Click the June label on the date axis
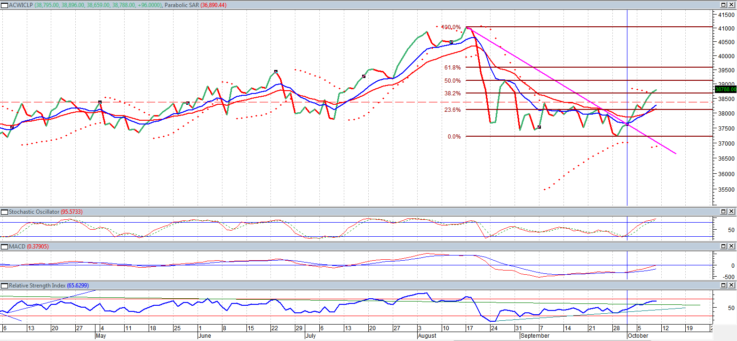The width and height of the screenshot is (737, 341). coord(205,336)
